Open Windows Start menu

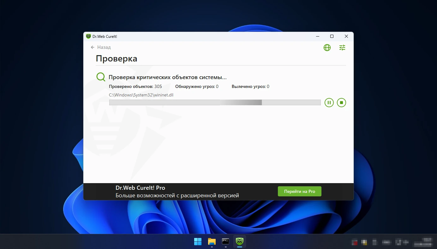(x=198, y=242)
